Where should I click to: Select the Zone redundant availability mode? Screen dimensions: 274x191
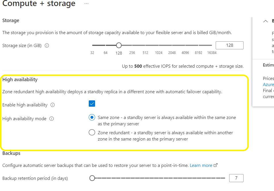[92, 132]
